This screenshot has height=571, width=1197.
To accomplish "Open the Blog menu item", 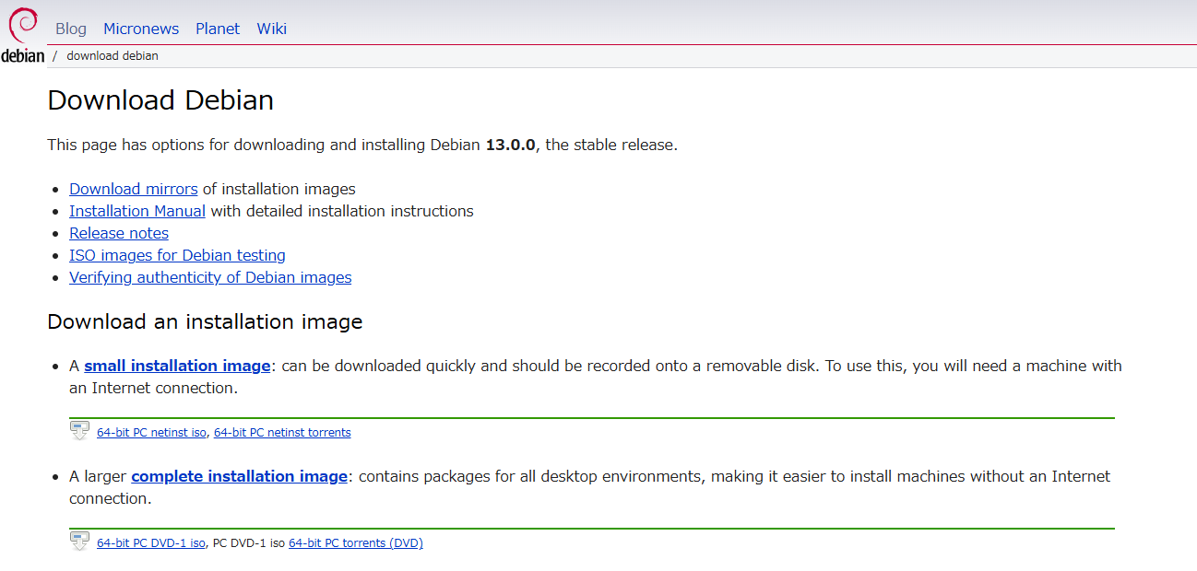I will tap(71, 29).
